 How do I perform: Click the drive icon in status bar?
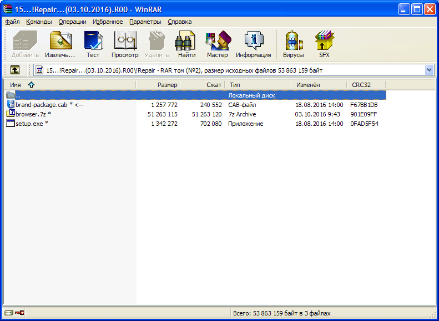[9, 313]
